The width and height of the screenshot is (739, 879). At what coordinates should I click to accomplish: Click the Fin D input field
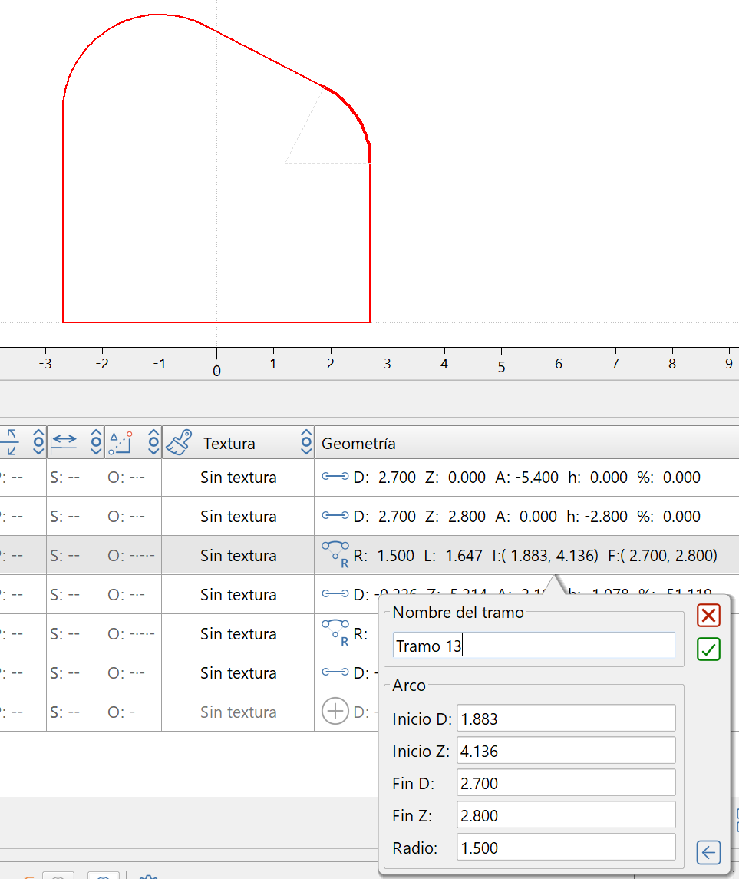pos(566,784)
